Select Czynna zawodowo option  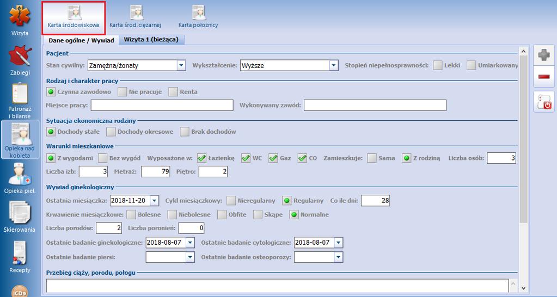pos(51,91)
